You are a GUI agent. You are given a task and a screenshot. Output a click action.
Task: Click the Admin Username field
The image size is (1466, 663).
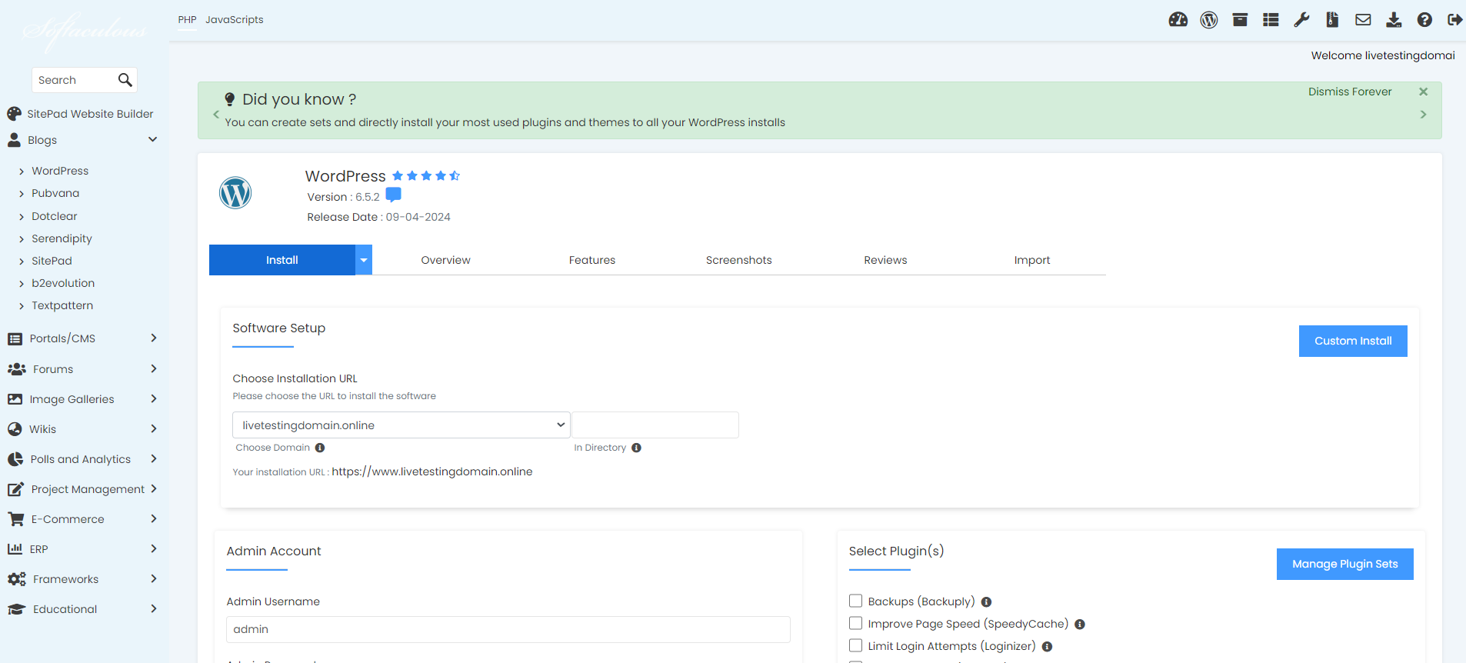508,629
